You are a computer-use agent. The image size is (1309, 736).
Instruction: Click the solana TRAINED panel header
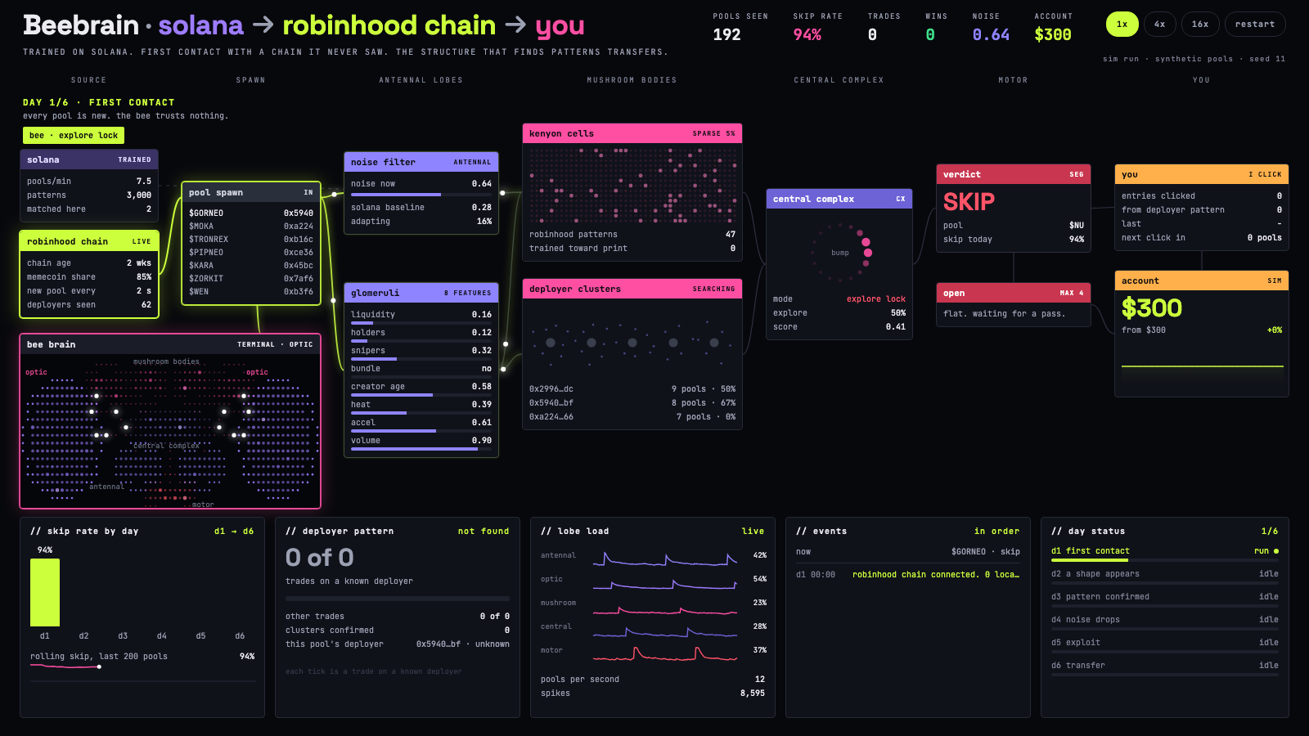pyautogui.click(x=89, y=159)
